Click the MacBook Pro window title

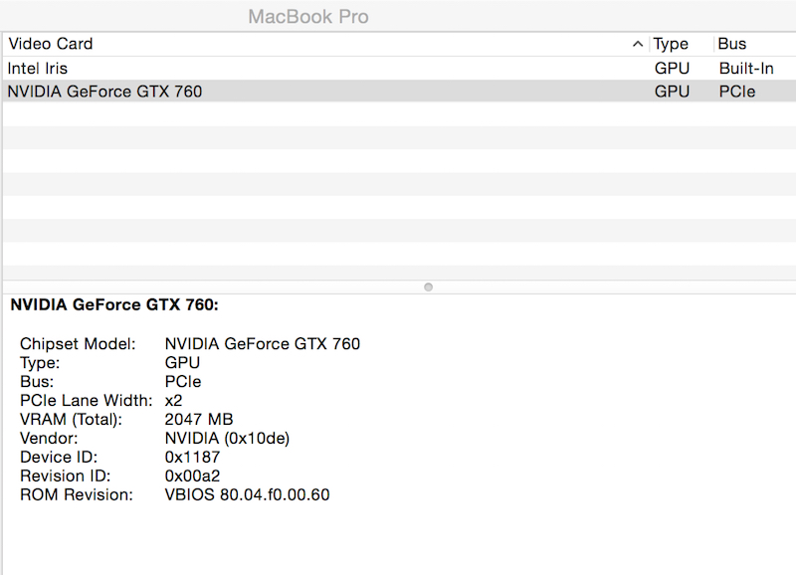[308, 17]
